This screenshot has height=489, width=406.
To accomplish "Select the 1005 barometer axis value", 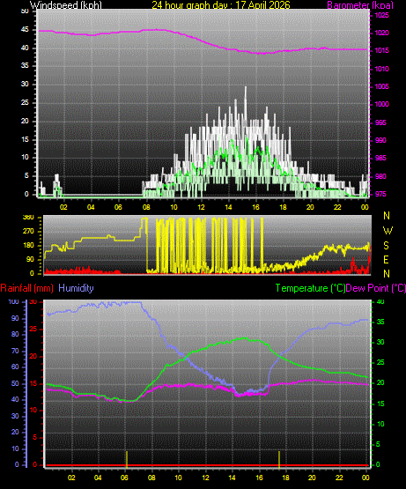I will point(381,86).
